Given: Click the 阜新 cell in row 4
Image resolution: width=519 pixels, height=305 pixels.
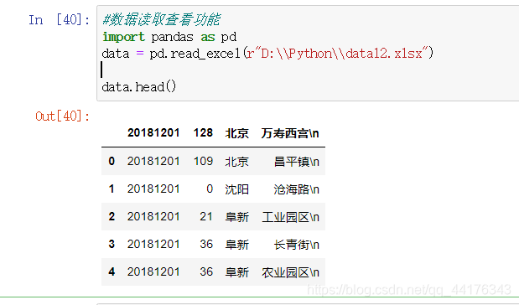Looking at the screenshot, I should click(236, 272).
